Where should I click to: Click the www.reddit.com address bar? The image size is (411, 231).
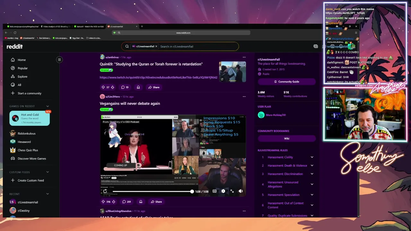(x=183, y=33)
